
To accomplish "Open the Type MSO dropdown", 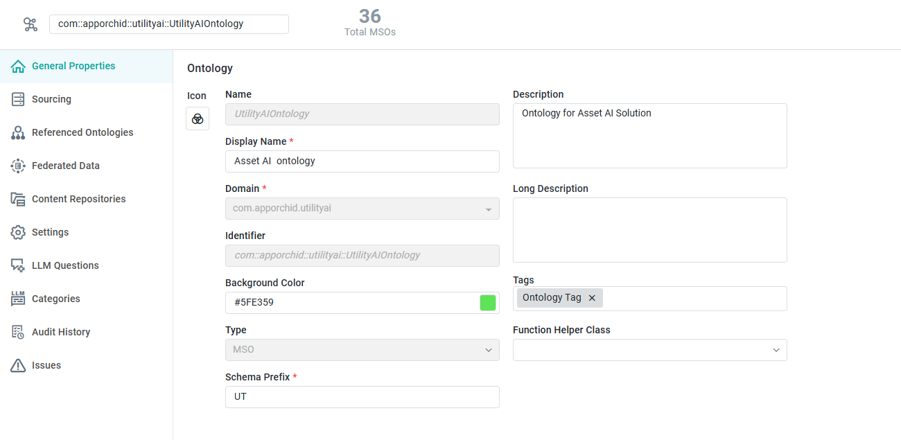I will coord(488,350).
